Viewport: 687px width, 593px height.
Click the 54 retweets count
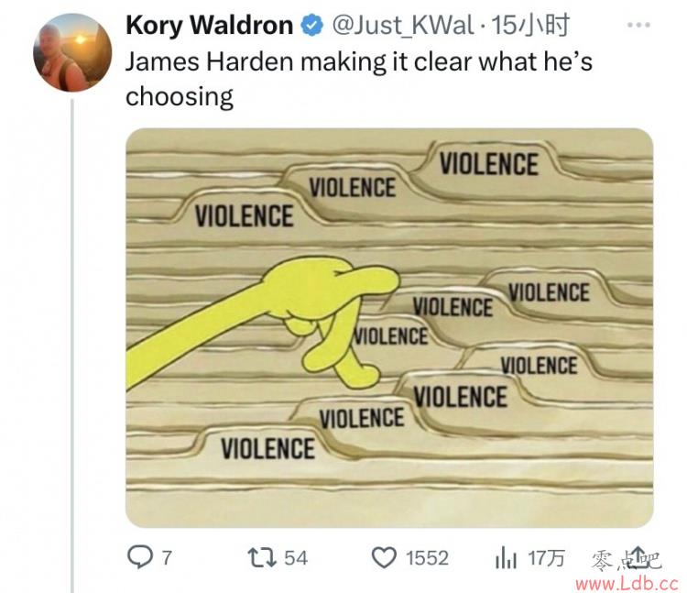pos(296,558)
